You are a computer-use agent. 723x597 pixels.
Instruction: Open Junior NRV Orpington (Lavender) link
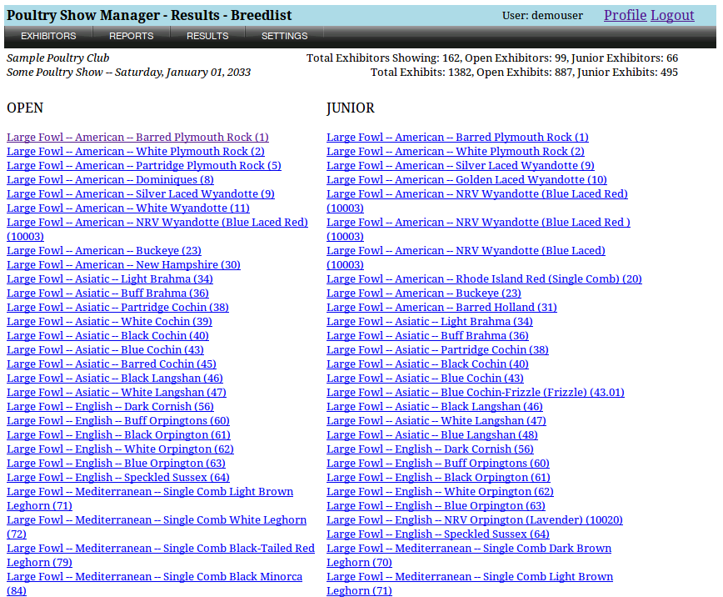(474, 520)
